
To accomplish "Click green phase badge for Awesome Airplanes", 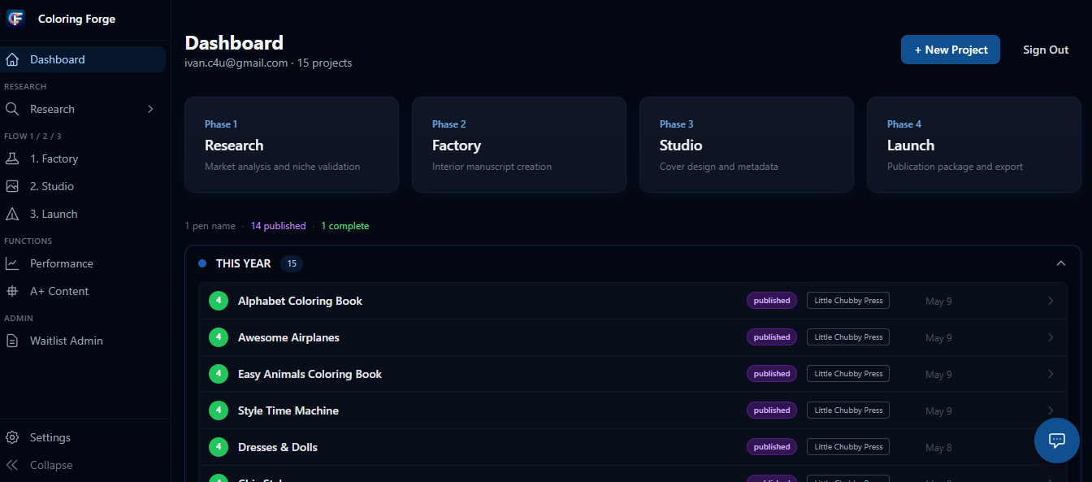I will point(219,337).
